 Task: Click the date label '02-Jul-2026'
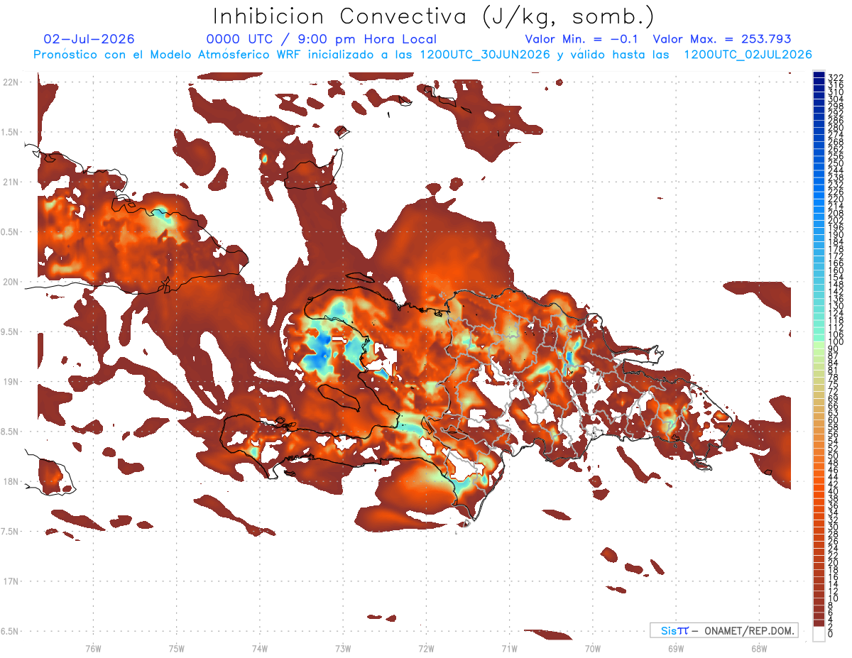pos(89,39)
